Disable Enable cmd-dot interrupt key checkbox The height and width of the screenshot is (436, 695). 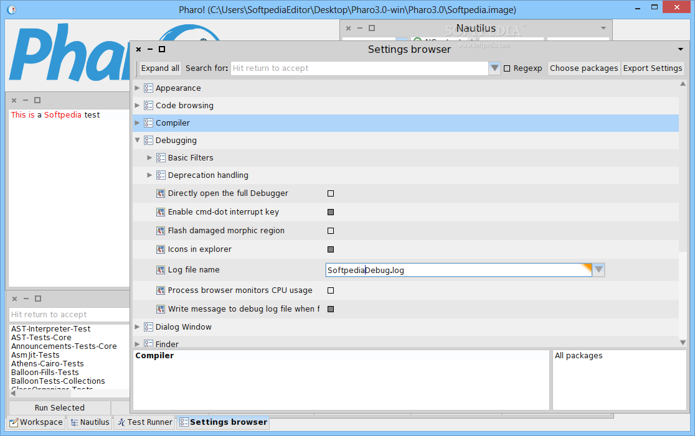point(331,212)
